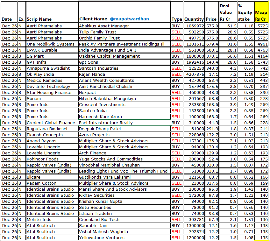The height and width of the screenshot is (241, 270).
Task: Click the 'Client Name' header cell
Action: pyautogui.click(x=124, y=12)
